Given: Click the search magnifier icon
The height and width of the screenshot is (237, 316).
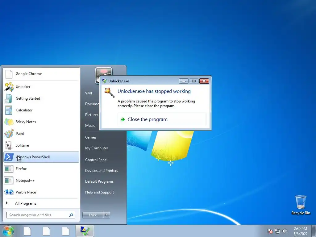Looking at the screenshot, I should [x=71, y=215].
